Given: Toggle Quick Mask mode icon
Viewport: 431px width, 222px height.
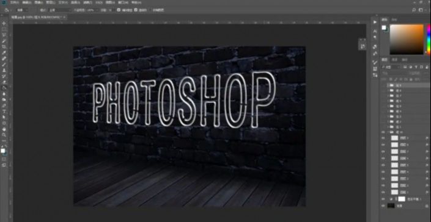Looking at the screenshot, I should point(4,159).
